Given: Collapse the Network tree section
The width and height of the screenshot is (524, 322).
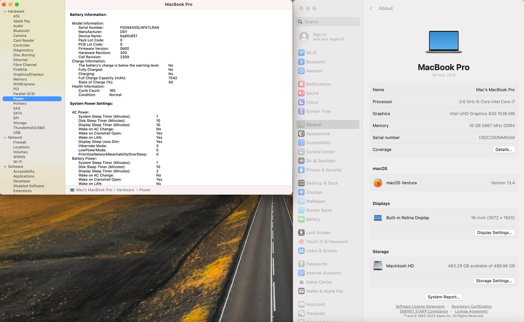Looking at the screenshot, I should (5, 137).
